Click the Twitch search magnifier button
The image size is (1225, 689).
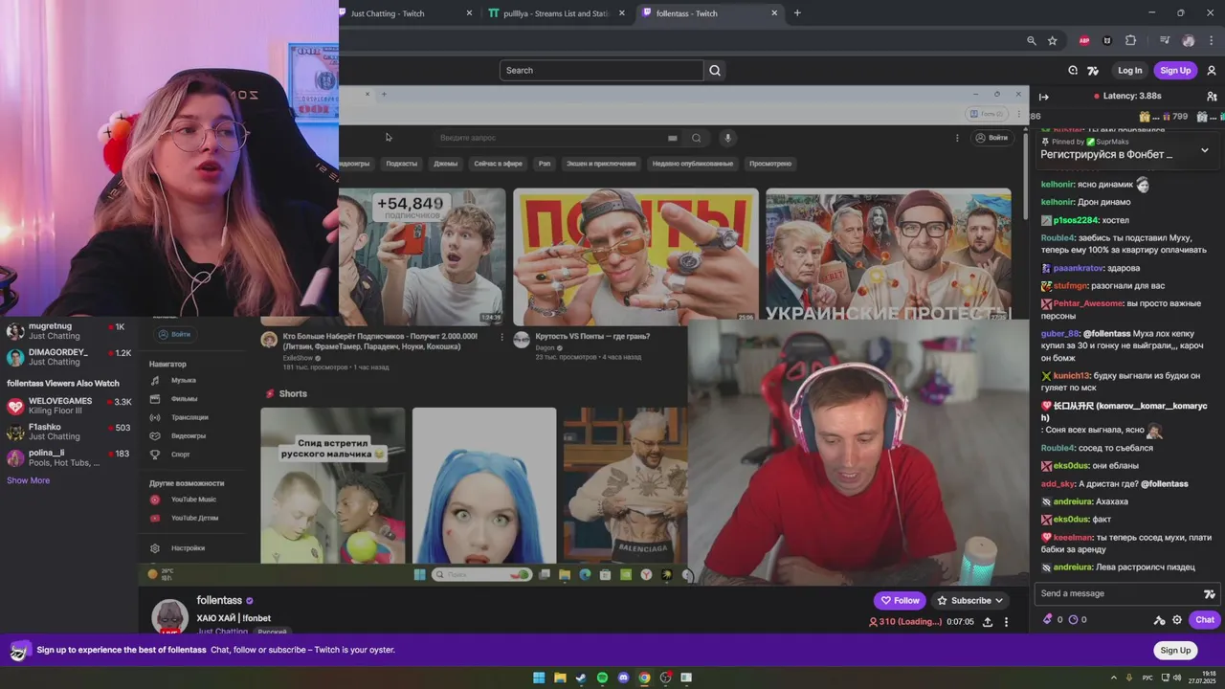tap(715, 70)
